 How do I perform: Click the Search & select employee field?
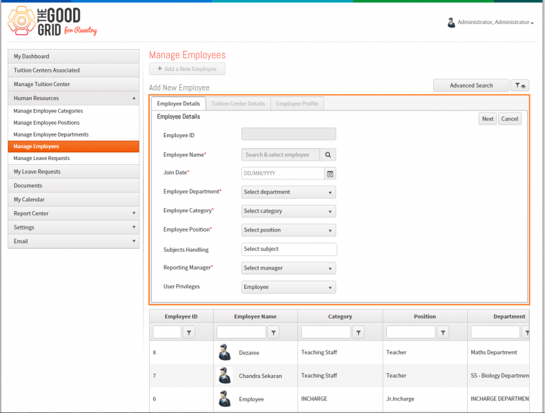(x=281, y=155)
